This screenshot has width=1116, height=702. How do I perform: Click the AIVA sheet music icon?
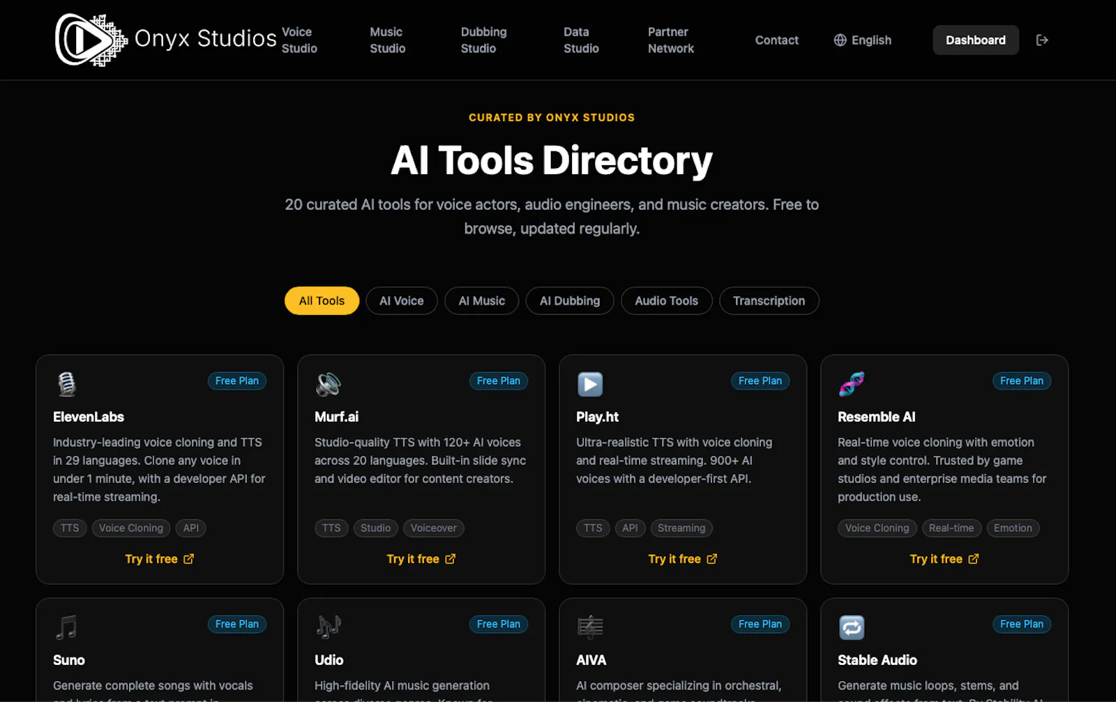pyautogui.click(x=590, y=627)
